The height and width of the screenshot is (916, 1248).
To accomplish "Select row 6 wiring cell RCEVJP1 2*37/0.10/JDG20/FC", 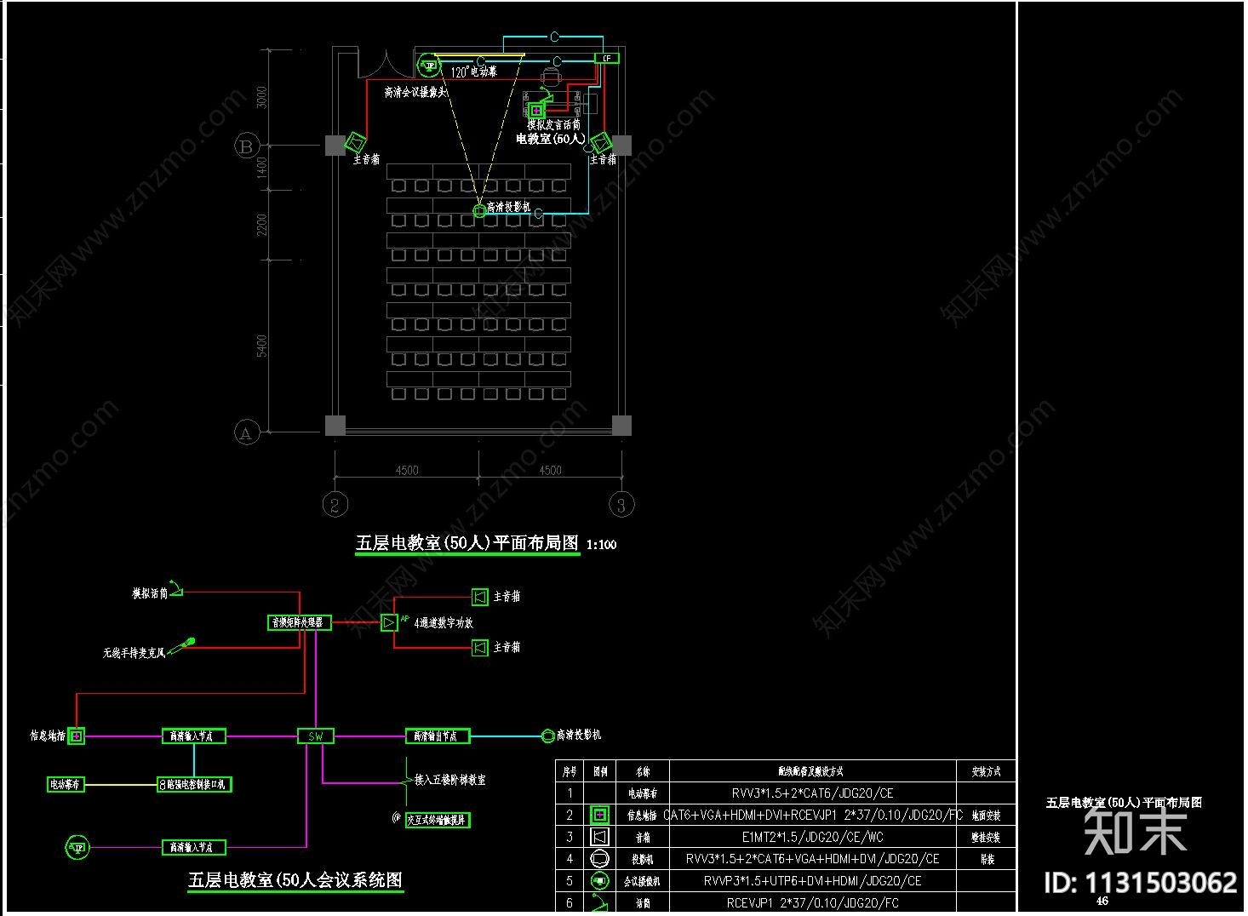I will point(813,902).
